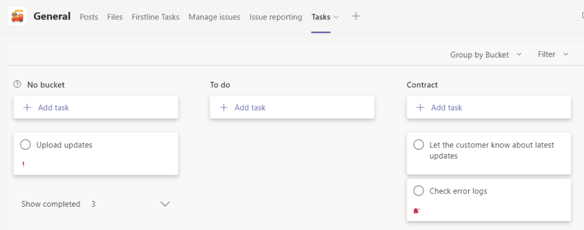Open the Firstline Tasks tab

click(155, 17)
